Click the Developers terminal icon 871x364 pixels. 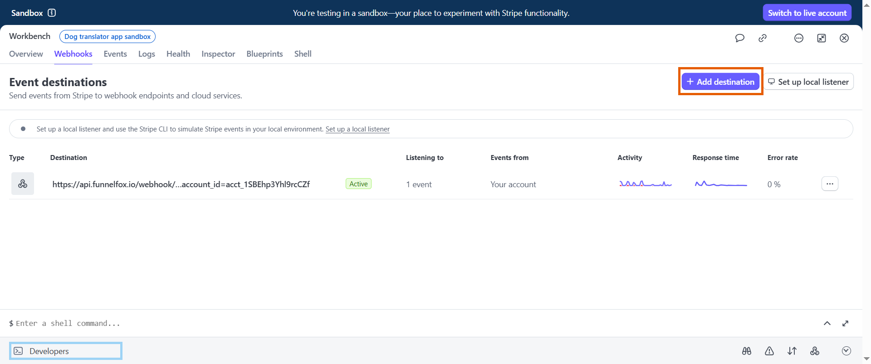click(18, 351)
